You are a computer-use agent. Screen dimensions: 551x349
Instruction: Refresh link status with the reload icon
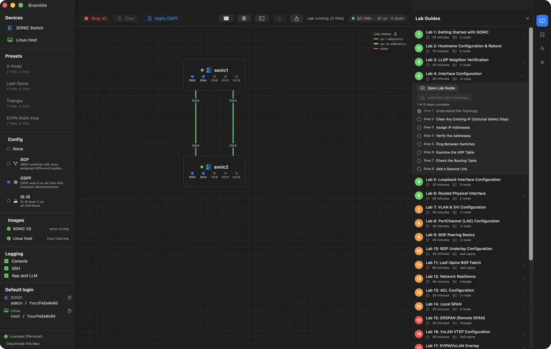[x=396, y=34]
